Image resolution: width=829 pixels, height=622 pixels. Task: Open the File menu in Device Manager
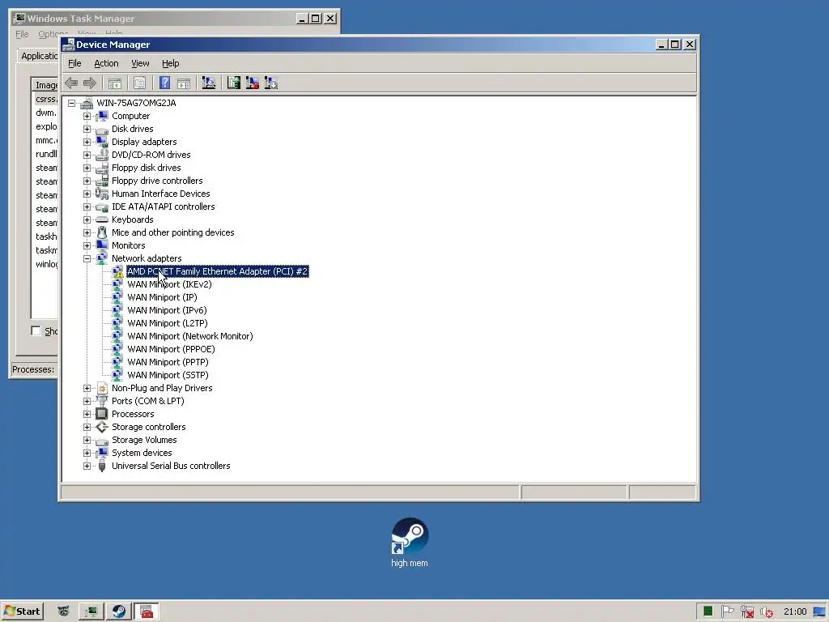click(x=74, y=63)
